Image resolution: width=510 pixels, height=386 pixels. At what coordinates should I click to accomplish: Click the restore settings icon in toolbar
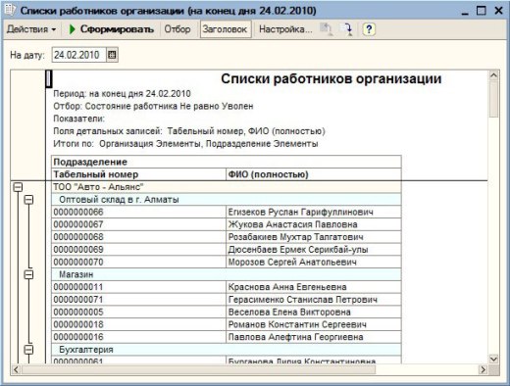point(326,29)
